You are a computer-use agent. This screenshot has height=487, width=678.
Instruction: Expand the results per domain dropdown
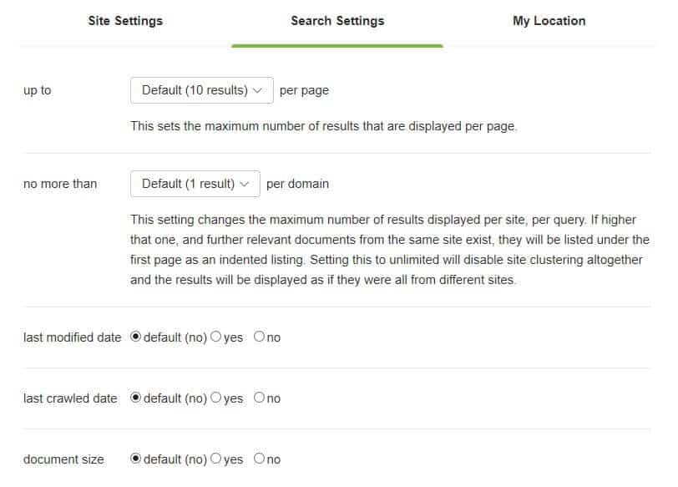(195, 184)
